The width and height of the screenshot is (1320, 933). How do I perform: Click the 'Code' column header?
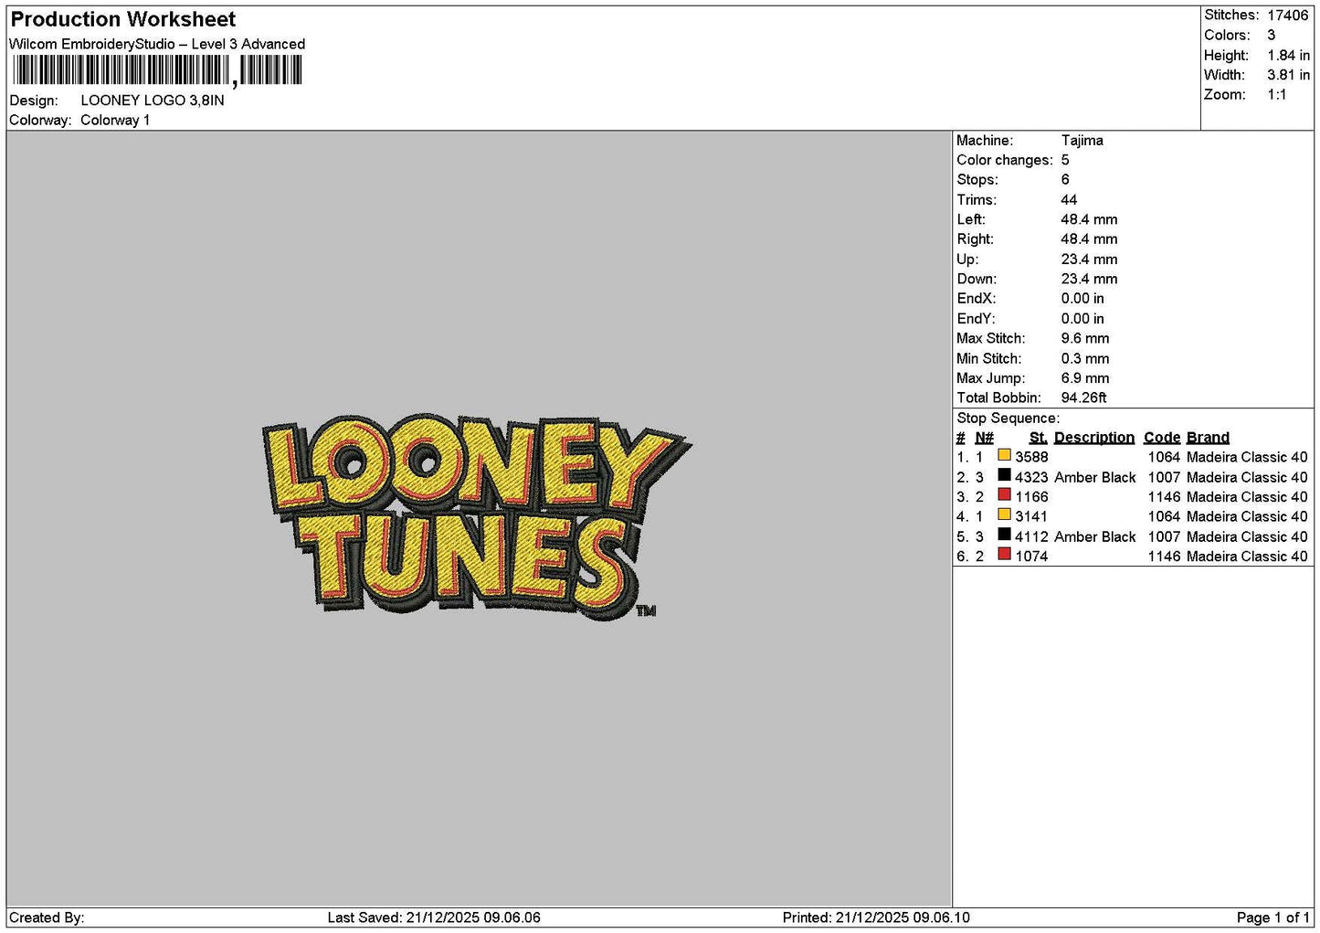coord(1162,438)
